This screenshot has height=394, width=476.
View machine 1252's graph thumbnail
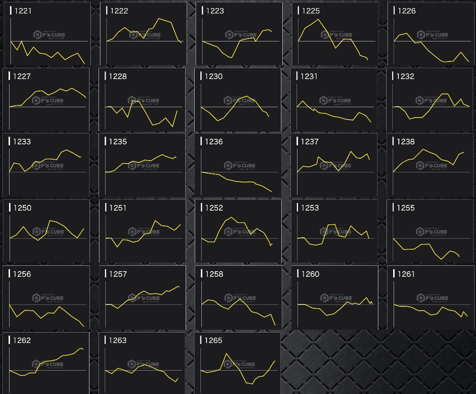pos(238,231)
